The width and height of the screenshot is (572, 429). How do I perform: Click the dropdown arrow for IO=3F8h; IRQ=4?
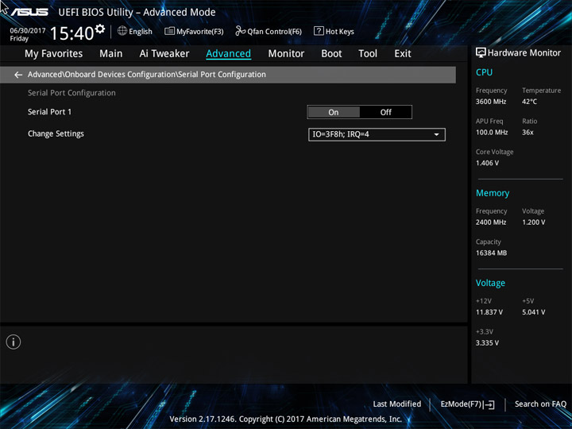tap(436, 134)
